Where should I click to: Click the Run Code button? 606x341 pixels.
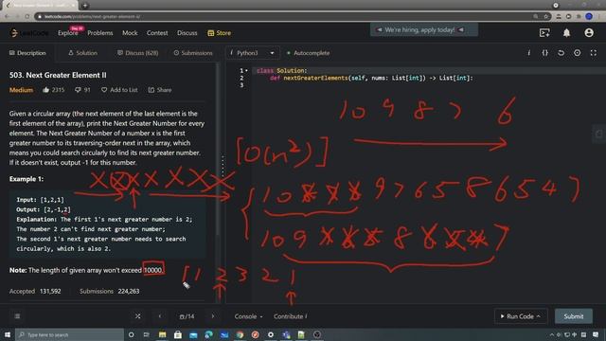click(521, 316)
